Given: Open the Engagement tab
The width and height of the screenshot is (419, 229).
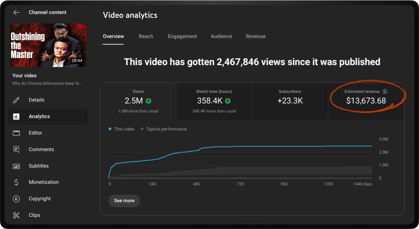Looking at the screenshot, I should [x=182, y=36].
